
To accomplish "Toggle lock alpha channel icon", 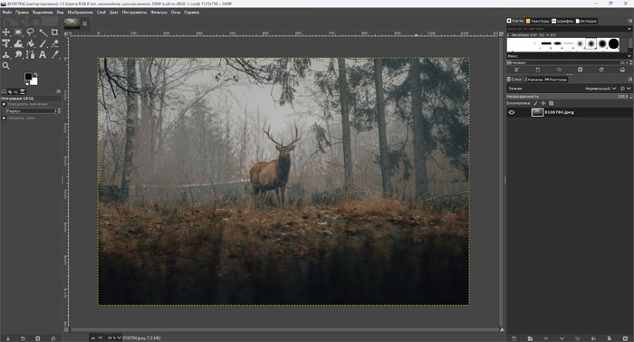I will (551, 103).
